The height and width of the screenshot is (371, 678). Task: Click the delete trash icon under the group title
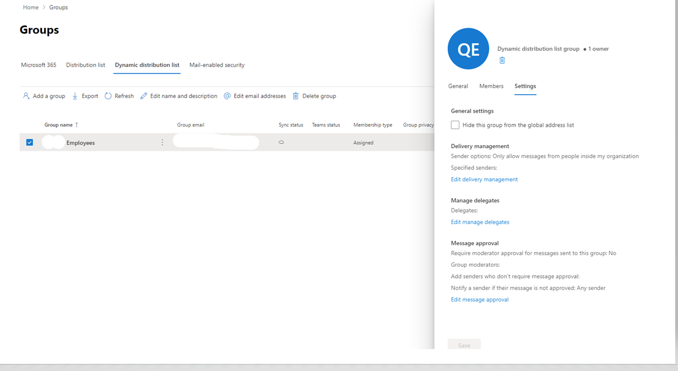tap(502, 61)
